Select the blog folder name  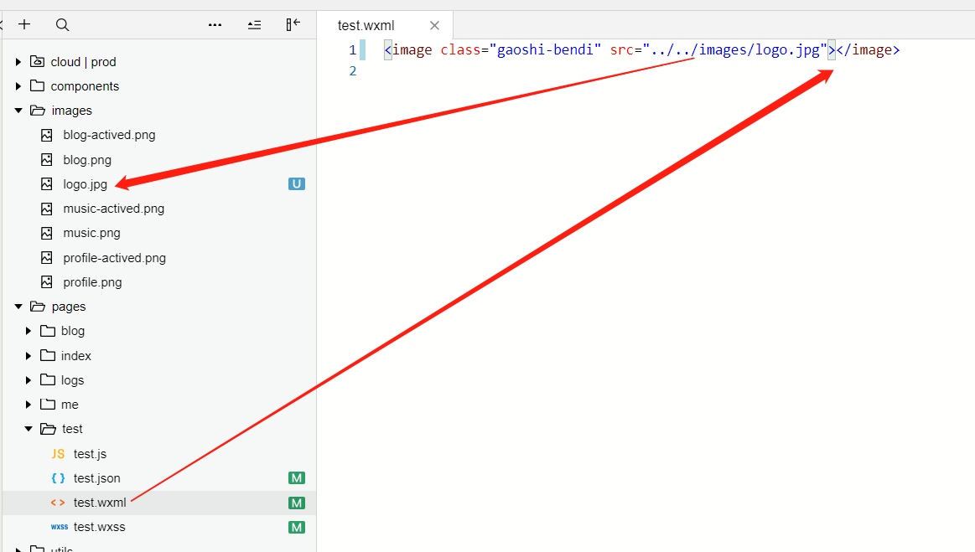click(73, 331)
